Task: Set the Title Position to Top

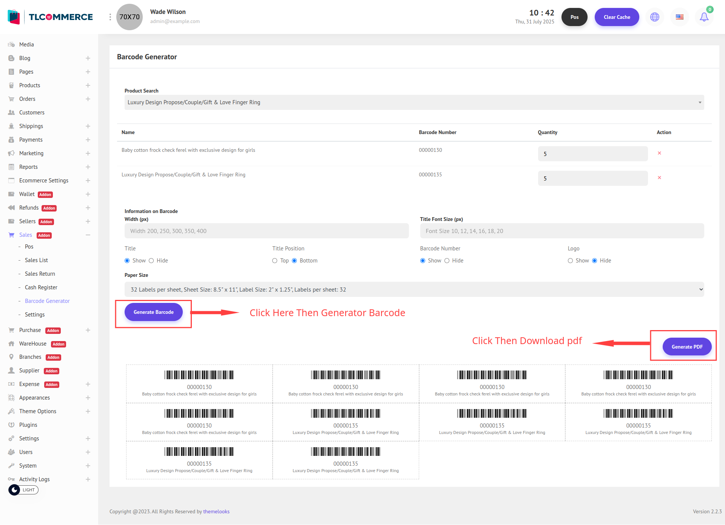Action: click(x=275, y=261)
